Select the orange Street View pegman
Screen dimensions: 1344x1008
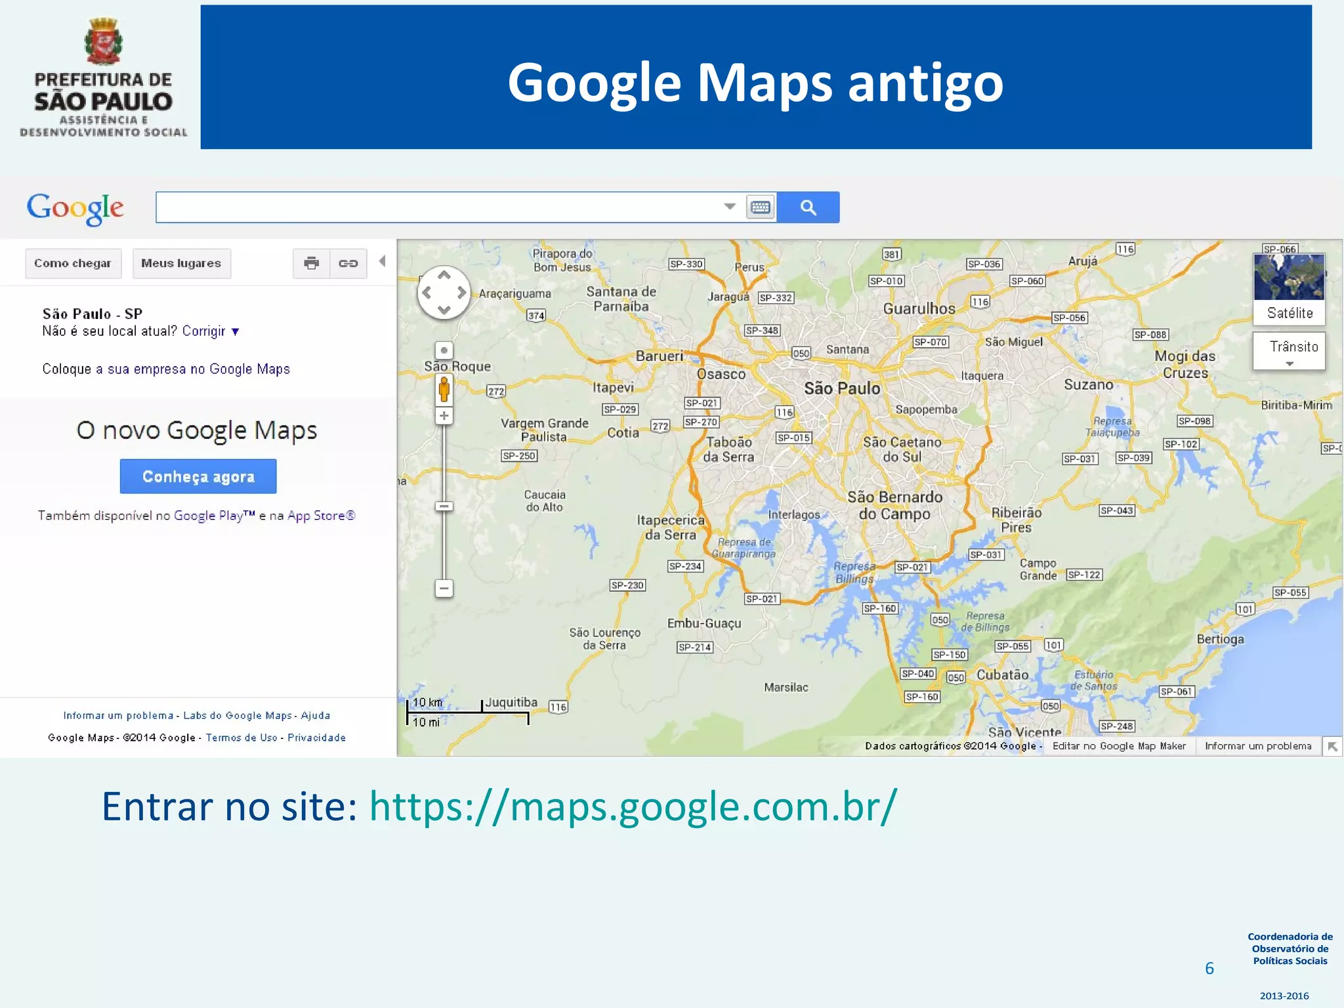click(x=444, y=390)
